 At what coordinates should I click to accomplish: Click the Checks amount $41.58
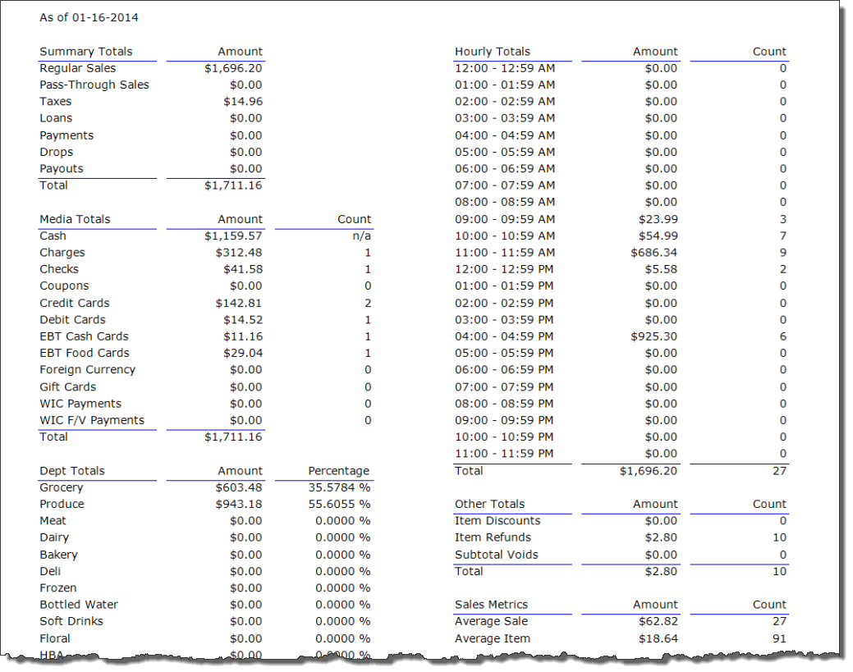[243, 269]
